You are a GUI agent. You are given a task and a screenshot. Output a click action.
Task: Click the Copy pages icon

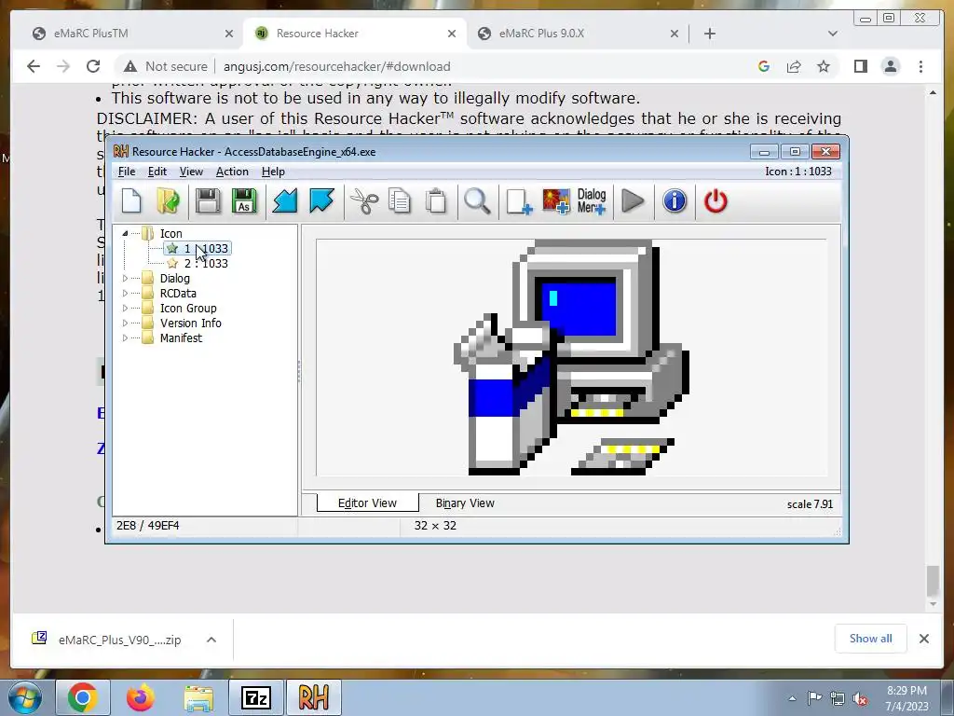click(x=400, y=201)
